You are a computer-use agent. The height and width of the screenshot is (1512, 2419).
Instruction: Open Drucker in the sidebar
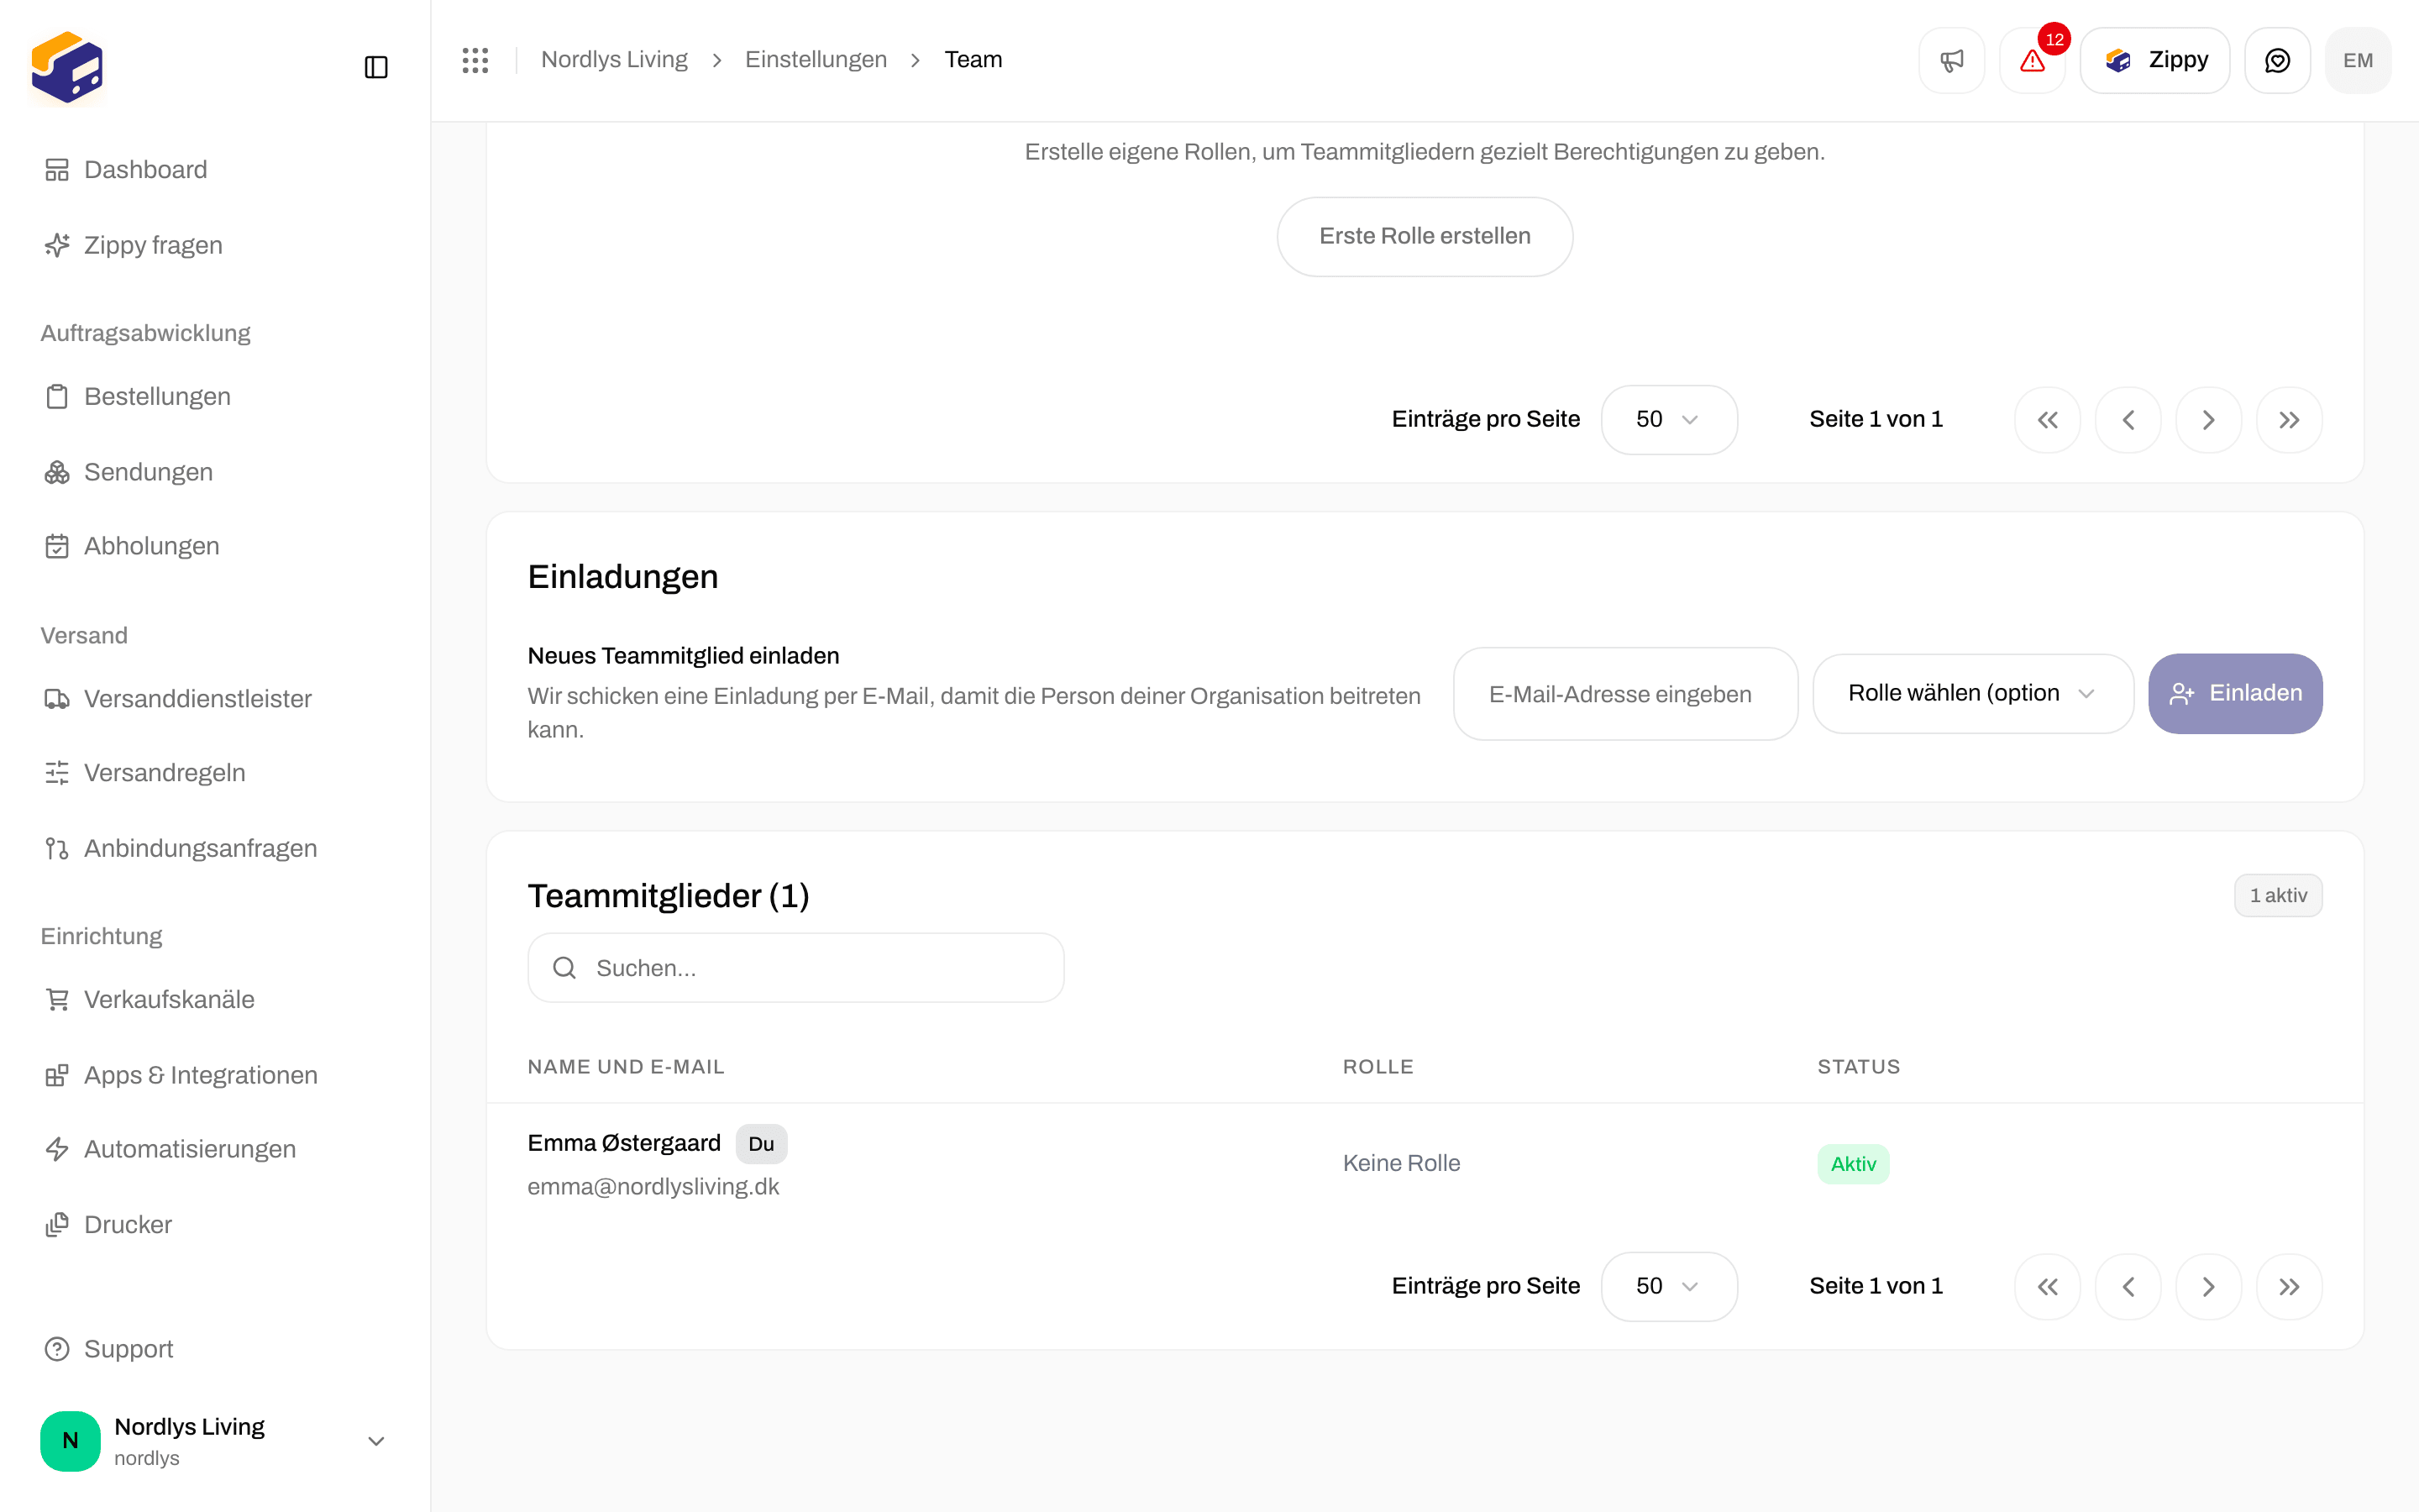(x=215, y=1225)
